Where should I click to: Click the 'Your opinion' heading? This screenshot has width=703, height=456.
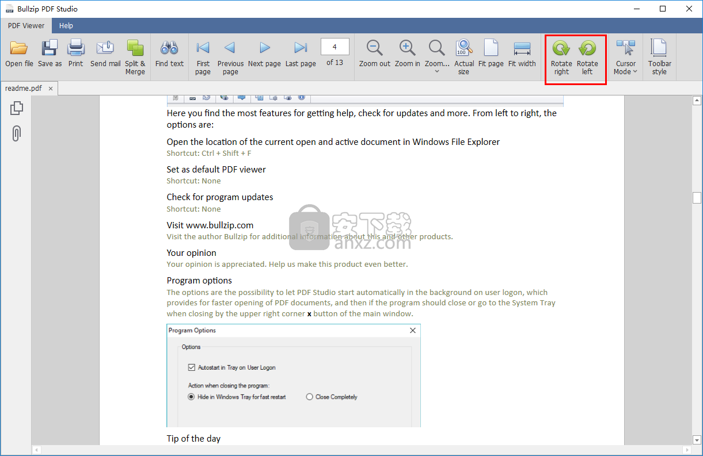192,253
